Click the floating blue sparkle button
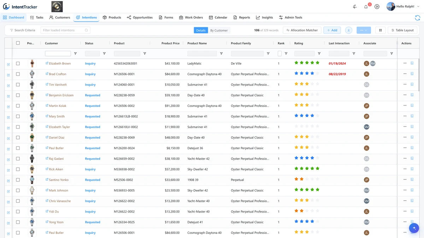The image size is (424, 238). 414,228
